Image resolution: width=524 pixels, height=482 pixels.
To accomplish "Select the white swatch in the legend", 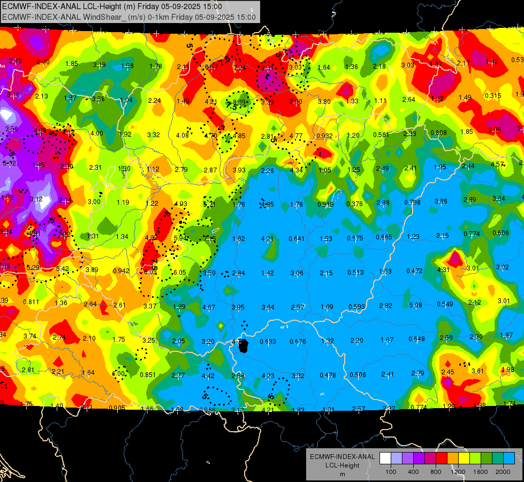I will tap(385, 458).
